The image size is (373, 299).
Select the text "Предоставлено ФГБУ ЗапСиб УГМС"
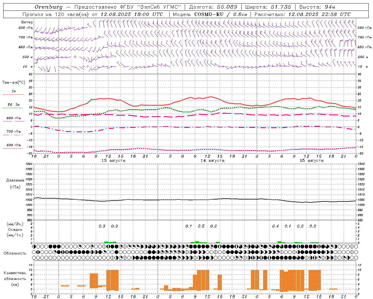tap(128, 7)
